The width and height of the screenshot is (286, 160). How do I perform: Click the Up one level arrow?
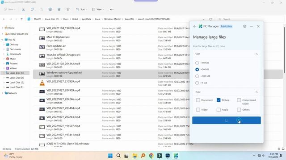point(22,19)
